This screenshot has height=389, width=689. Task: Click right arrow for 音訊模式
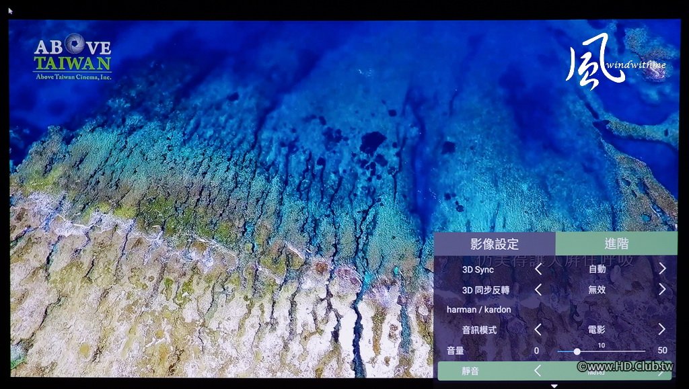pos(662,329)
